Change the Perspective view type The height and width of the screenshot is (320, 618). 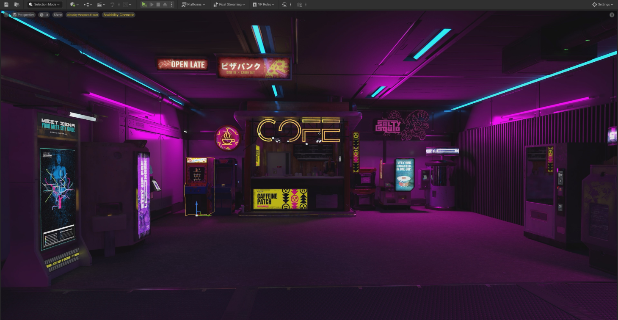24,15
